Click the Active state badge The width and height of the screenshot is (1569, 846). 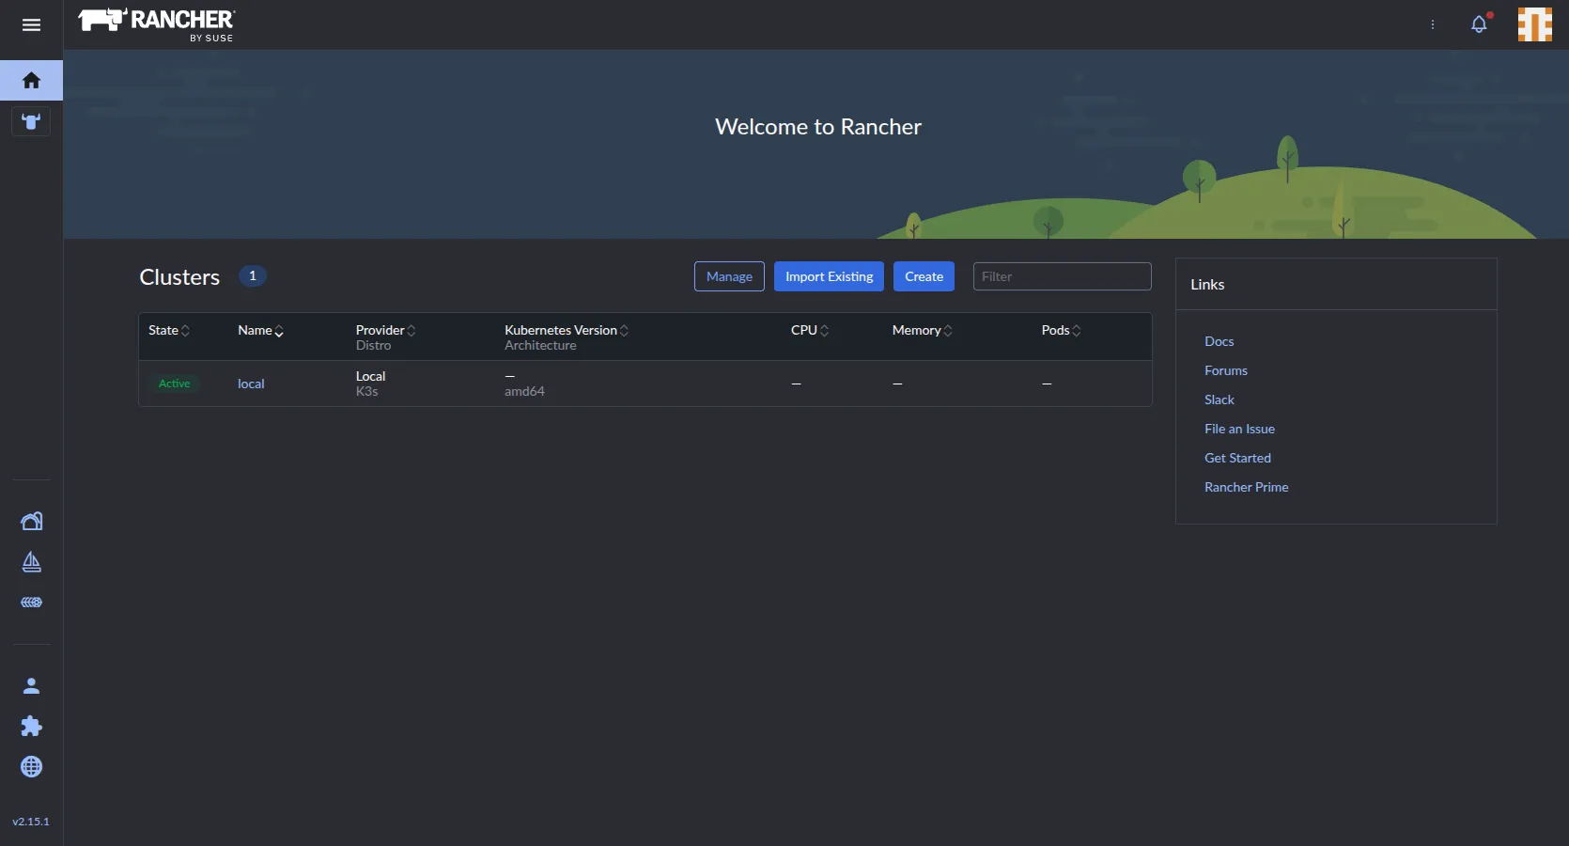[174, 384]
